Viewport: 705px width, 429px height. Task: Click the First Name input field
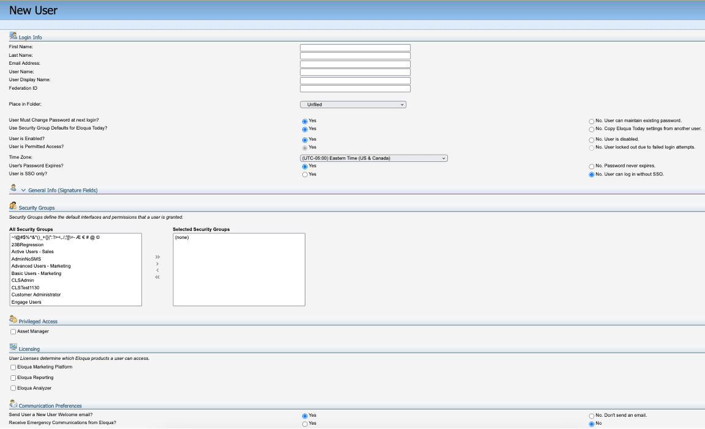point(355,47)
